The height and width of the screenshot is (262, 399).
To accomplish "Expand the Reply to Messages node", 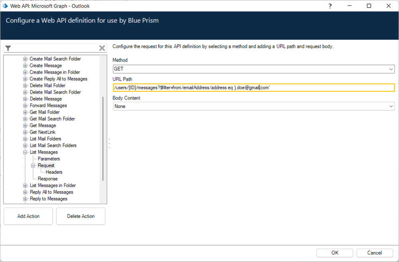I will (26, 199).
